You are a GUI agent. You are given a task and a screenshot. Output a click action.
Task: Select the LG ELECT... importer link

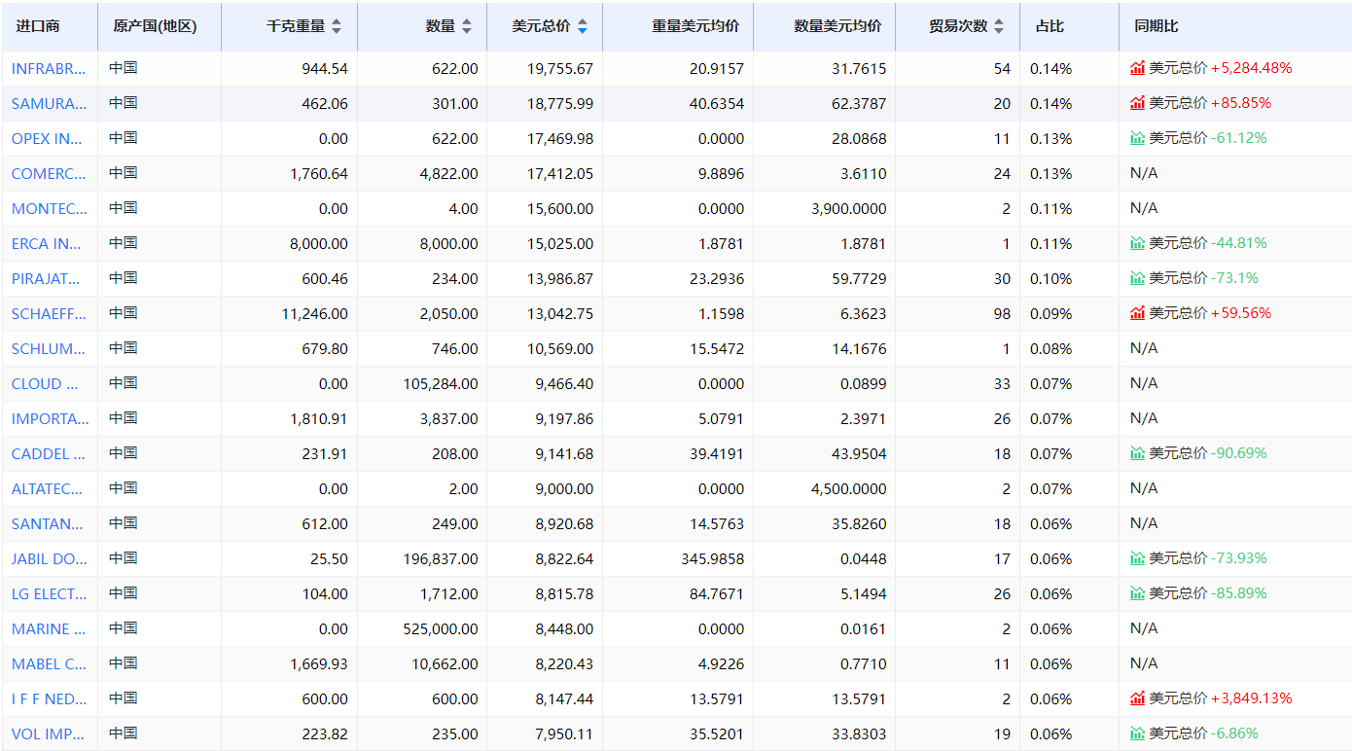click(x=49, y=593)
